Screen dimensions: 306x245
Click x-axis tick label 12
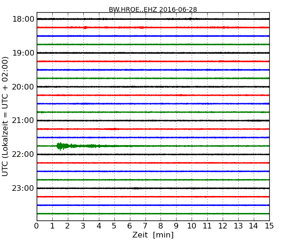click(x=223, y=226)
